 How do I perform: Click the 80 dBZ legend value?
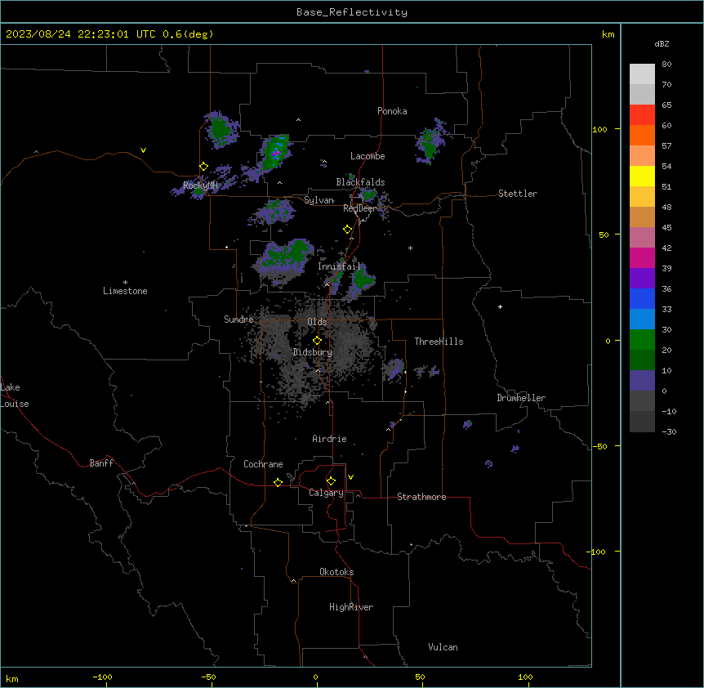click(x=666, y=65)
